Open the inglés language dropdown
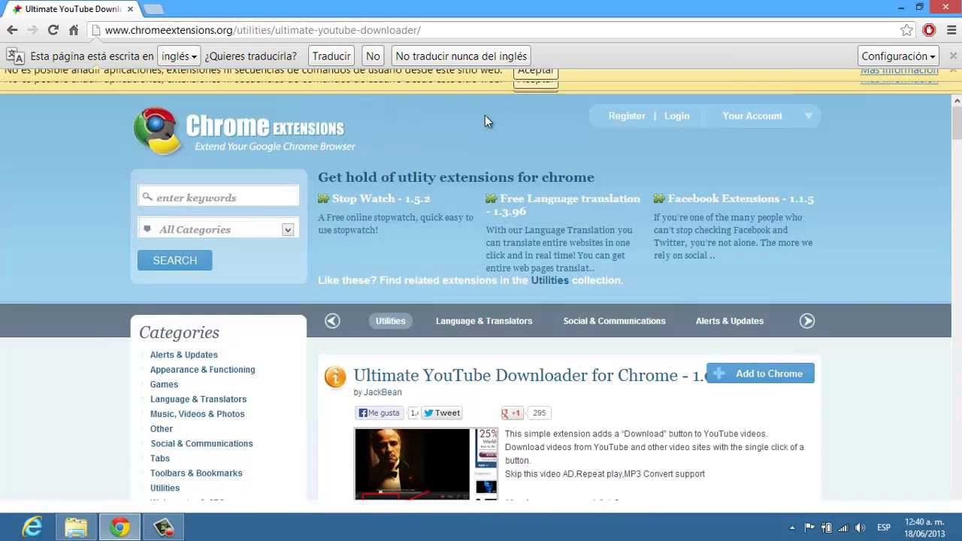 (x=179, y=56)
